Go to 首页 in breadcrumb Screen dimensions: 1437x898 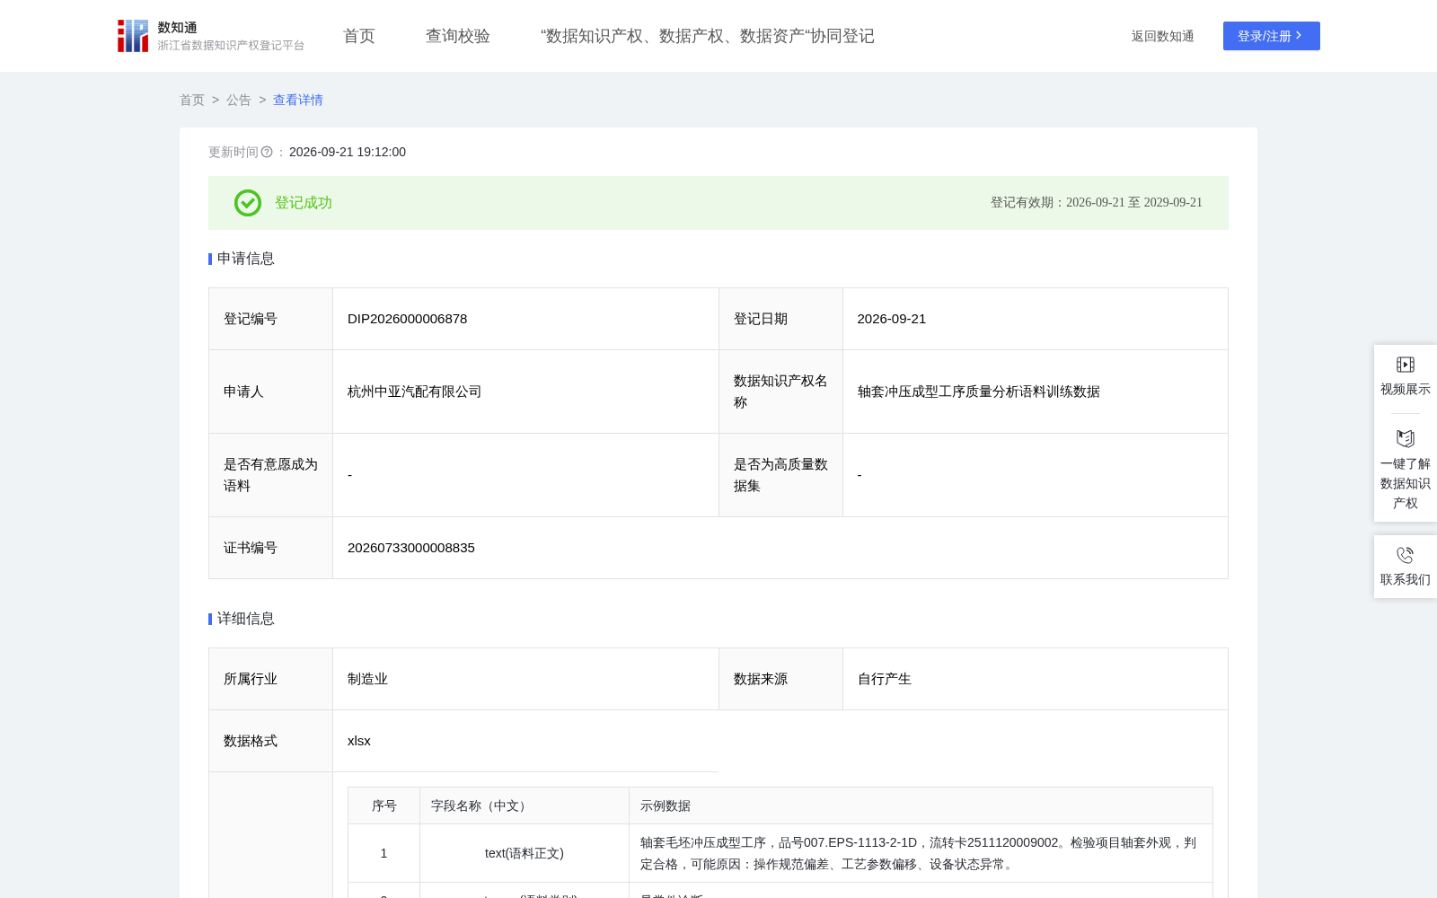192,100
